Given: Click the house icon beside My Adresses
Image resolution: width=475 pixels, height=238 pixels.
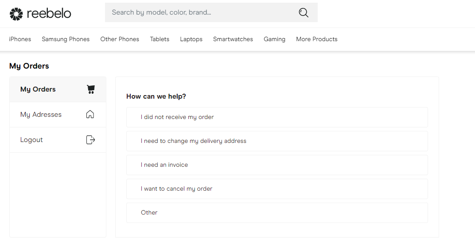Looking at the screenshot, I should (90, 114).
